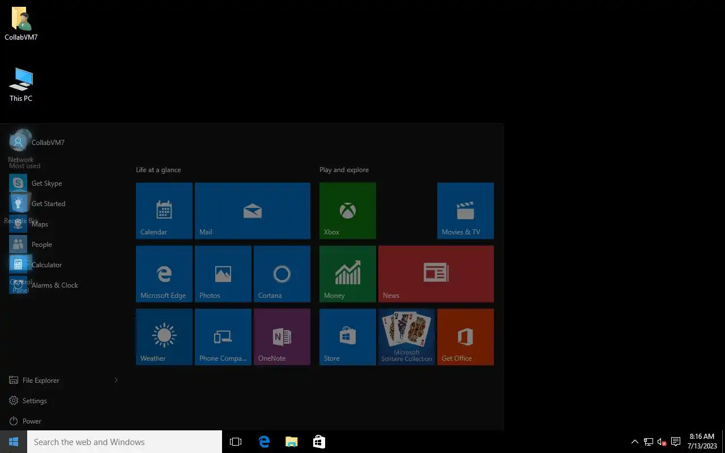Open Task View on taskbar

236,442
